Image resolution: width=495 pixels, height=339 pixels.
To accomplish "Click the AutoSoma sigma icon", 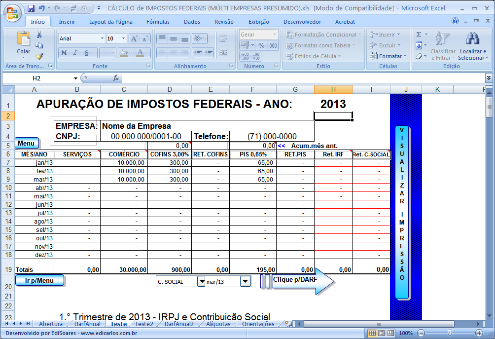I will tap(419, 34).
